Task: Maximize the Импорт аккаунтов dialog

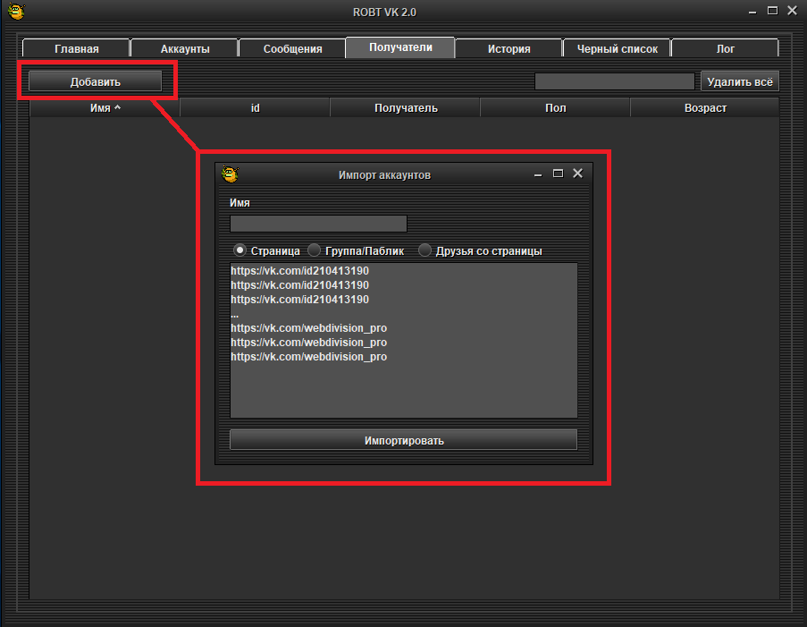Action: (558, 174)
